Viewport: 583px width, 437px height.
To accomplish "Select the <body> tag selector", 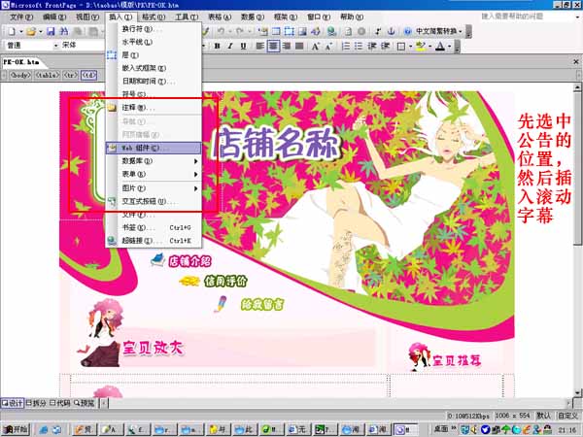I will [x=20, y=75].
